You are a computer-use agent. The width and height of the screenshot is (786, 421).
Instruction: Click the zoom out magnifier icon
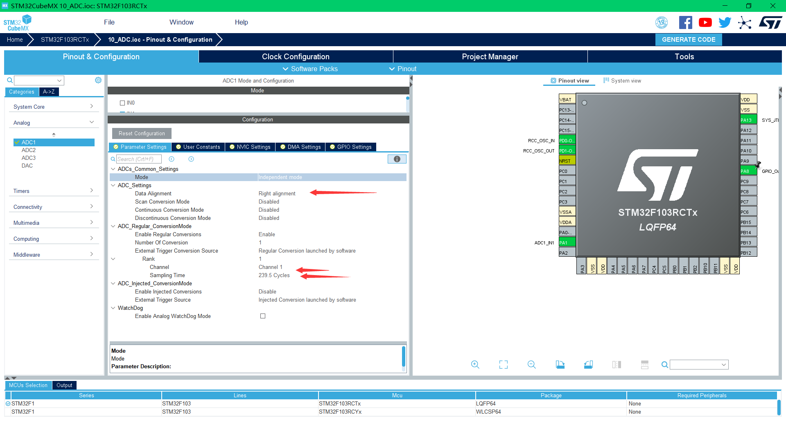coord(531,365)
